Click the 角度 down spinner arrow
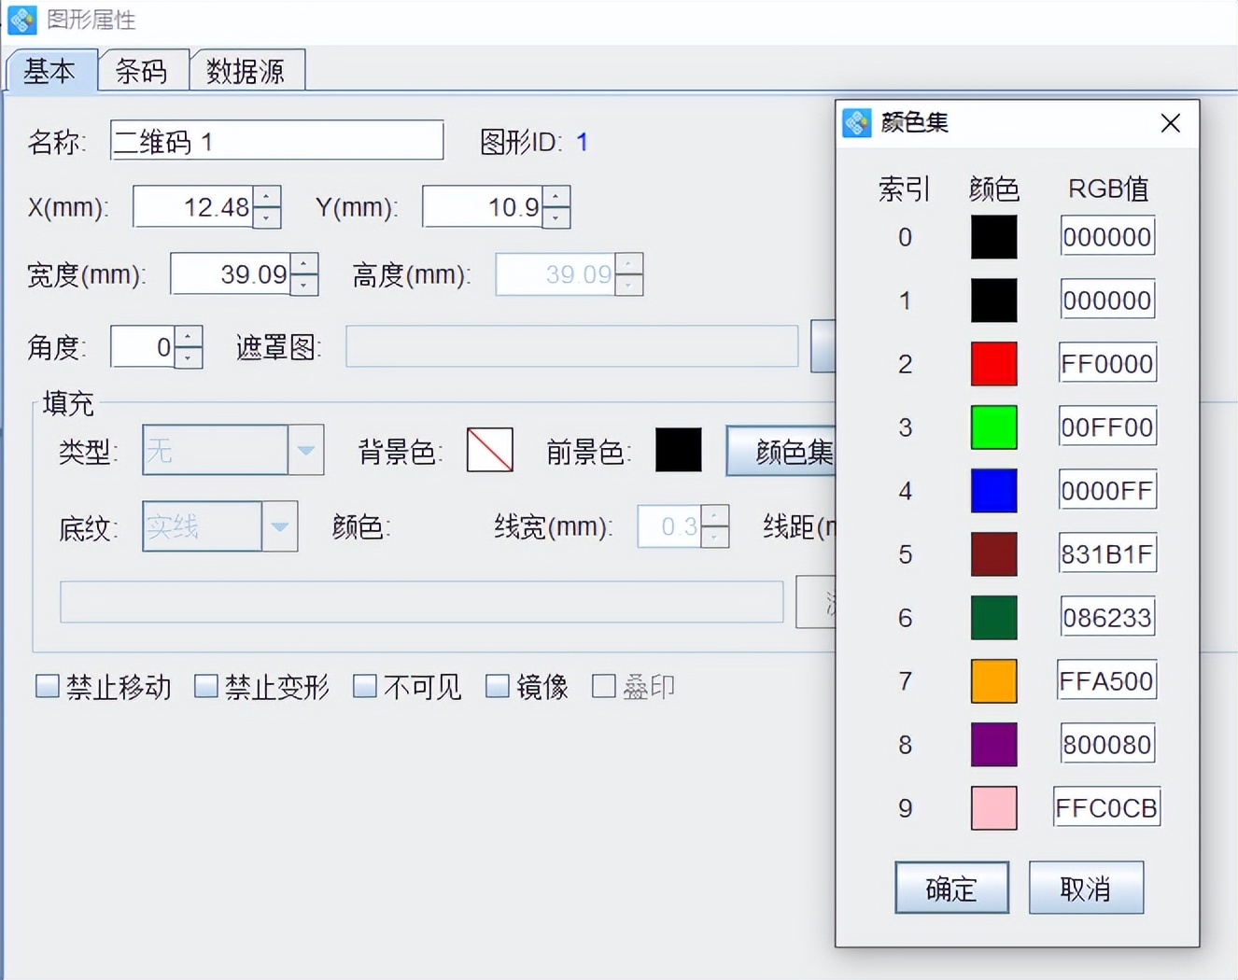The width and height of the screenshot is (1238, 980). coord(188,357)
